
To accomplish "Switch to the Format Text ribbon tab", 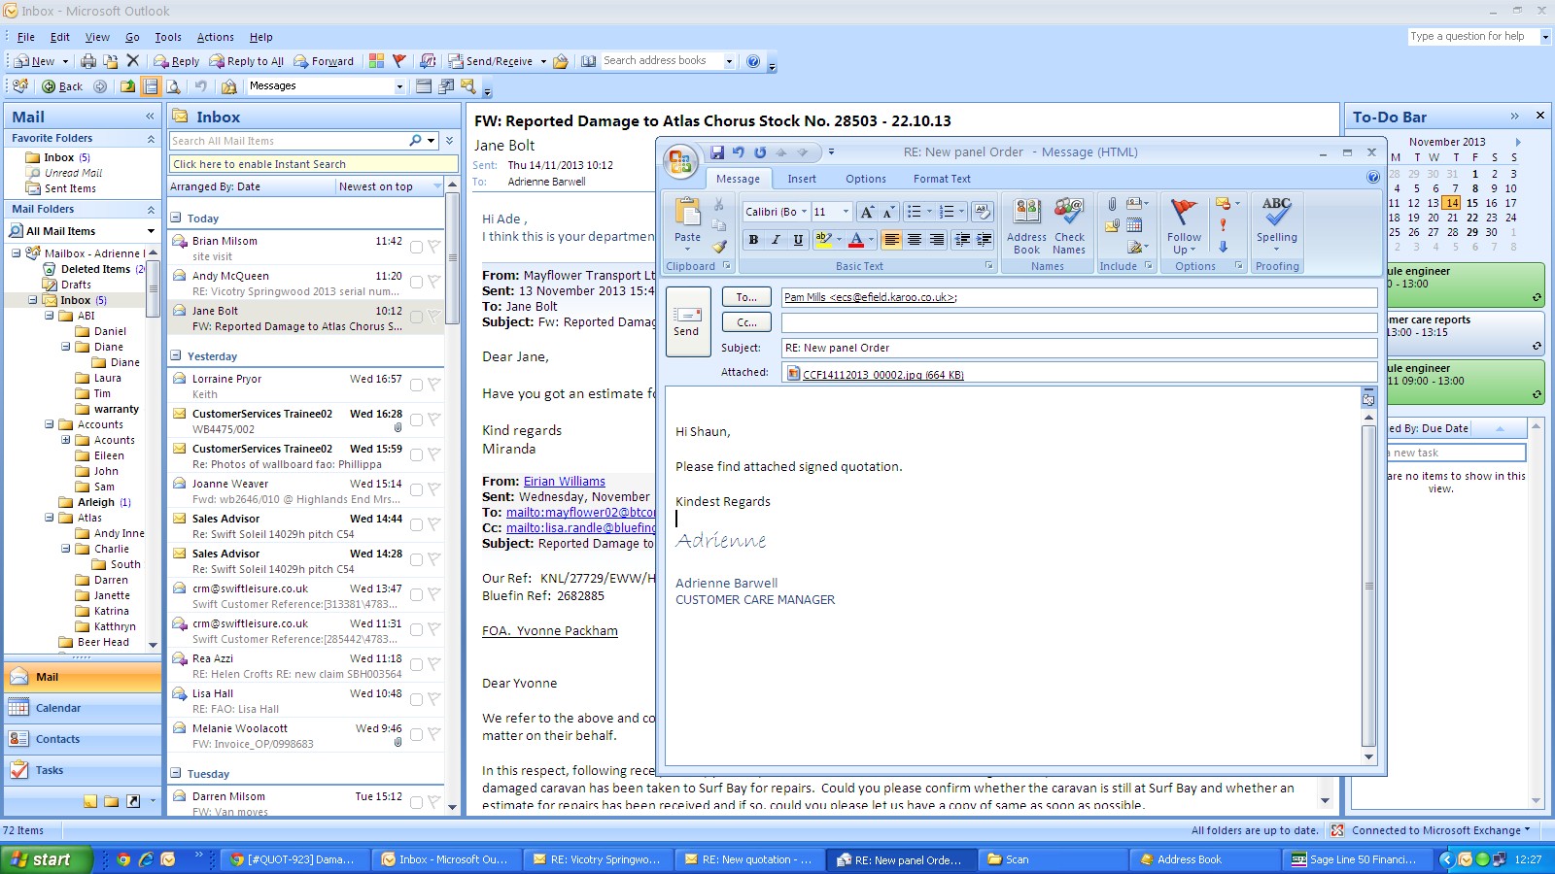I will coord(942,179).
